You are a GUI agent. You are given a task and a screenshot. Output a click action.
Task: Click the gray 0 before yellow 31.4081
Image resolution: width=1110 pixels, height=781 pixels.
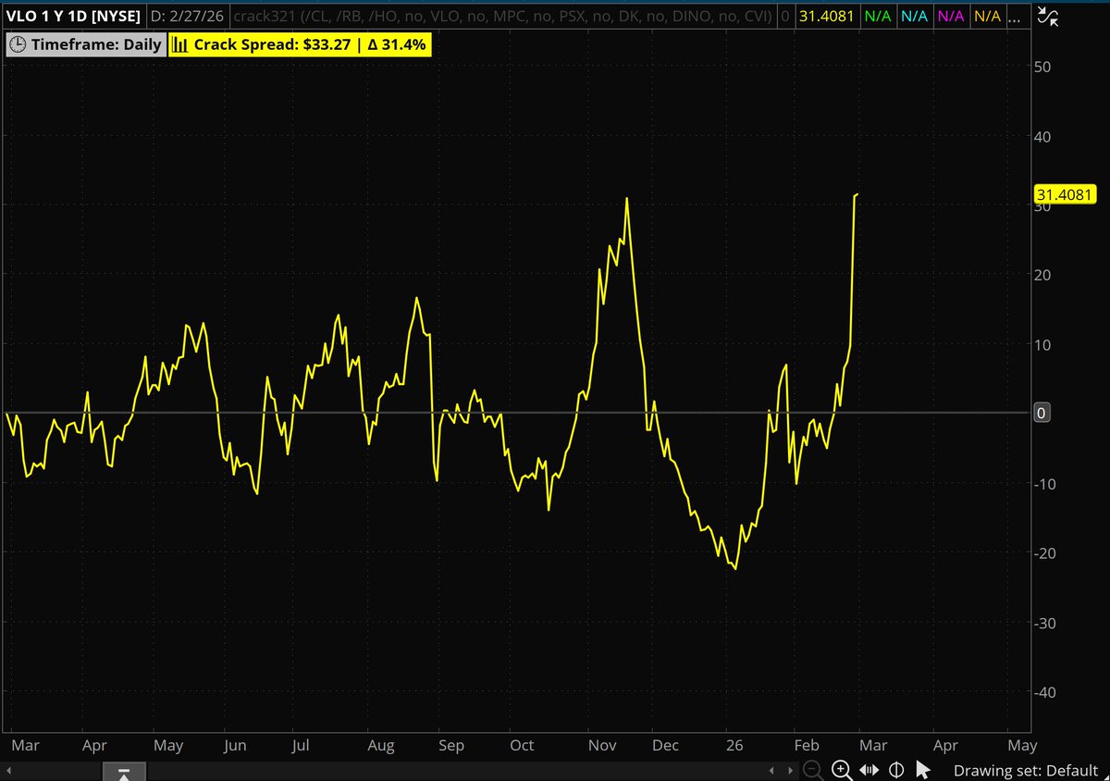click(785, 16)
